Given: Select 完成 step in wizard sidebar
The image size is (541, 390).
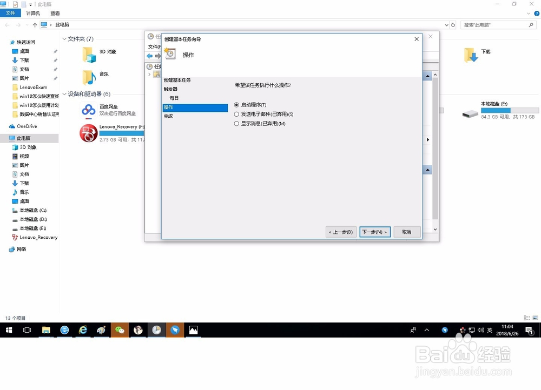Looking at the screenshot, I should [168, 116].
